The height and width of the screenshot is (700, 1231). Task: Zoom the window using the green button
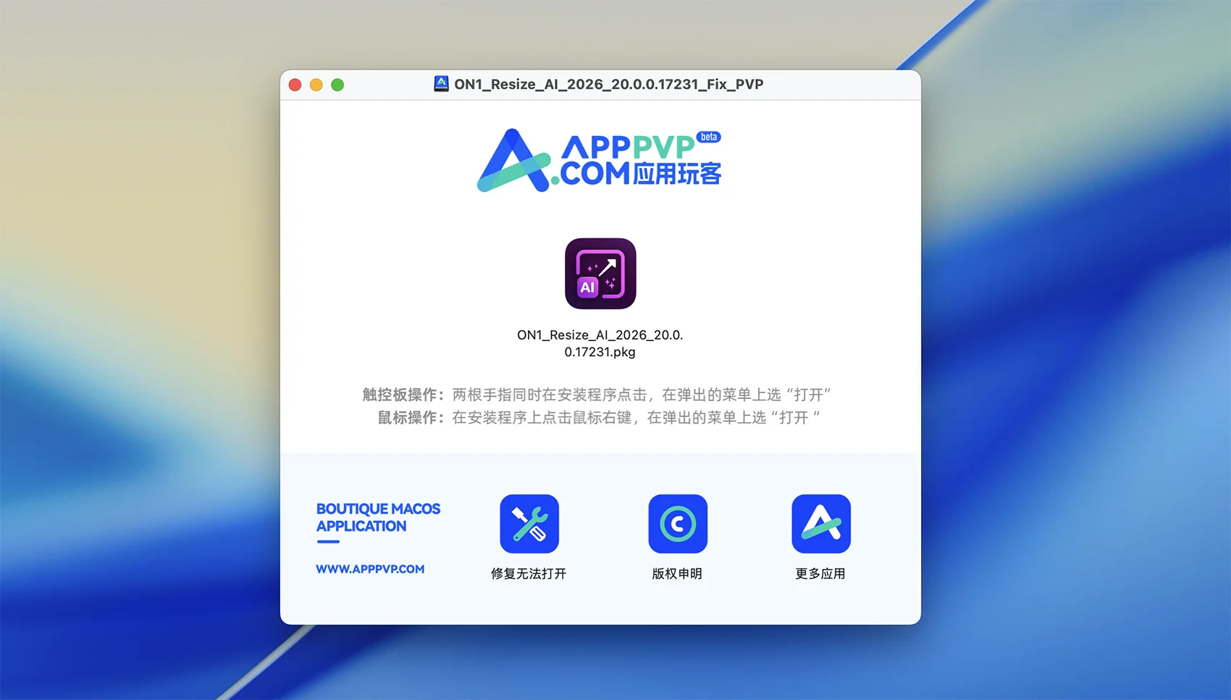pos(337,85)
